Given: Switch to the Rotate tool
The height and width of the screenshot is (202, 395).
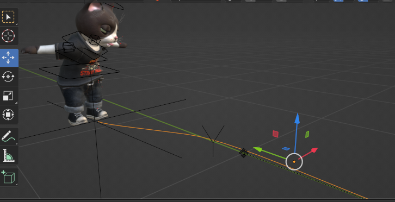Looking at the screenshot, I should 8,77.
